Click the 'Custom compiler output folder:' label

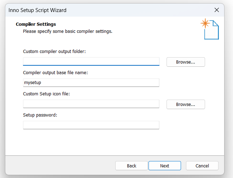pyautogui.click(x=54, y=52)
